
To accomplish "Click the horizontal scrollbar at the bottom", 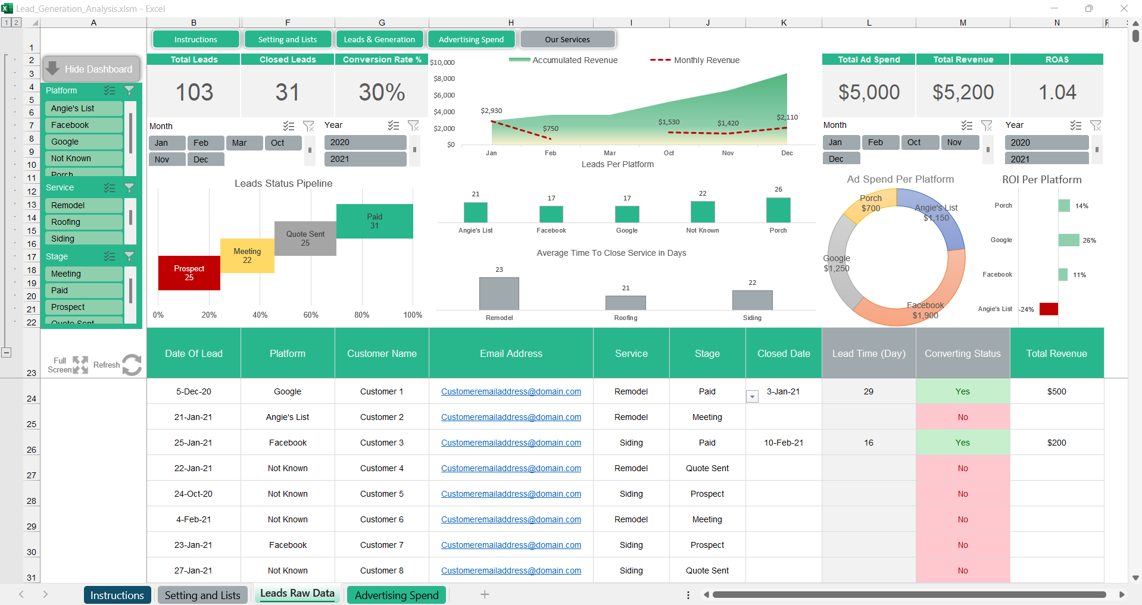I will 909,594.
